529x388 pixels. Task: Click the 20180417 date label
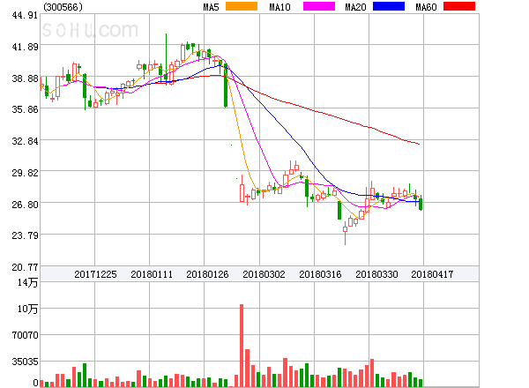click(x=432, y=274)
